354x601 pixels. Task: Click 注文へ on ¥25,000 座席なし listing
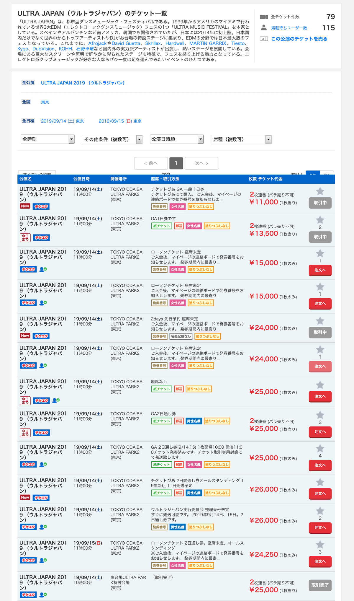click(320, 396)
